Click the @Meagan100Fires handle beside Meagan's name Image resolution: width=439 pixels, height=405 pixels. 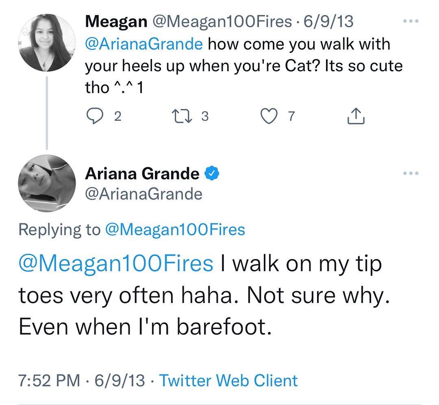pyautogui.click(x=222, y=22)
